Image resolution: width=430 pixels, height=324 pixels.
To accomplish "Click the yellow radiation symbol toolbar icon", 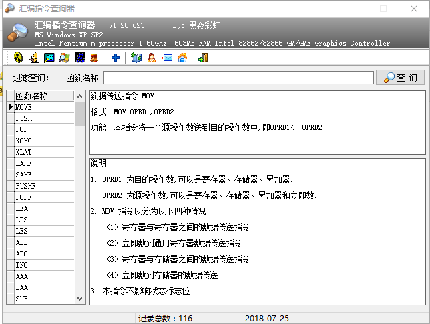I will pyautogui.click(x=18, y=58).
